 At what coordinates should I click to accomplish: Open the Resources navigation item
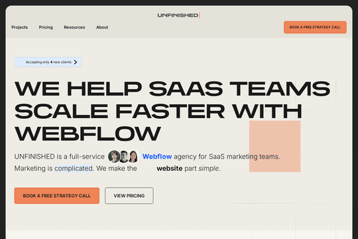click(74, 27)
